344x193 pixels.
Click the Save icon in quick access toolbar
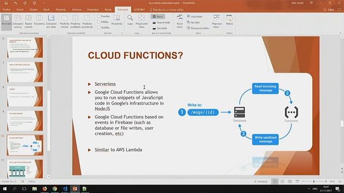pos(6,3)
